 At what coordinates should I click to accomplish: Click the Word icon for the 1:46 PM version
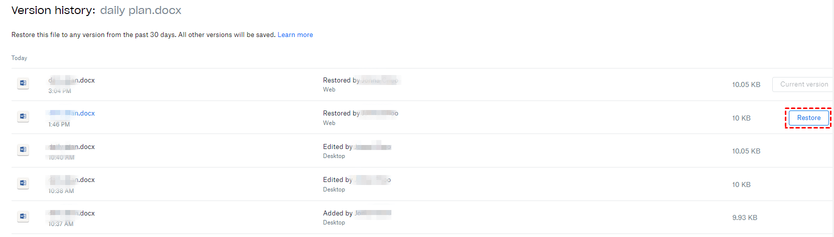click(x=23, y=116)
